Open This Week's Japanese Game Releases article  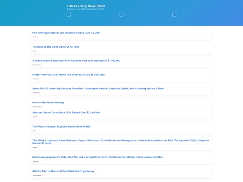point(121,142)
